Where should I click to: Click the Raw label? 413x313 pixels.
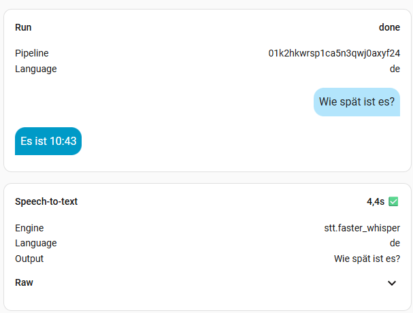24,282
